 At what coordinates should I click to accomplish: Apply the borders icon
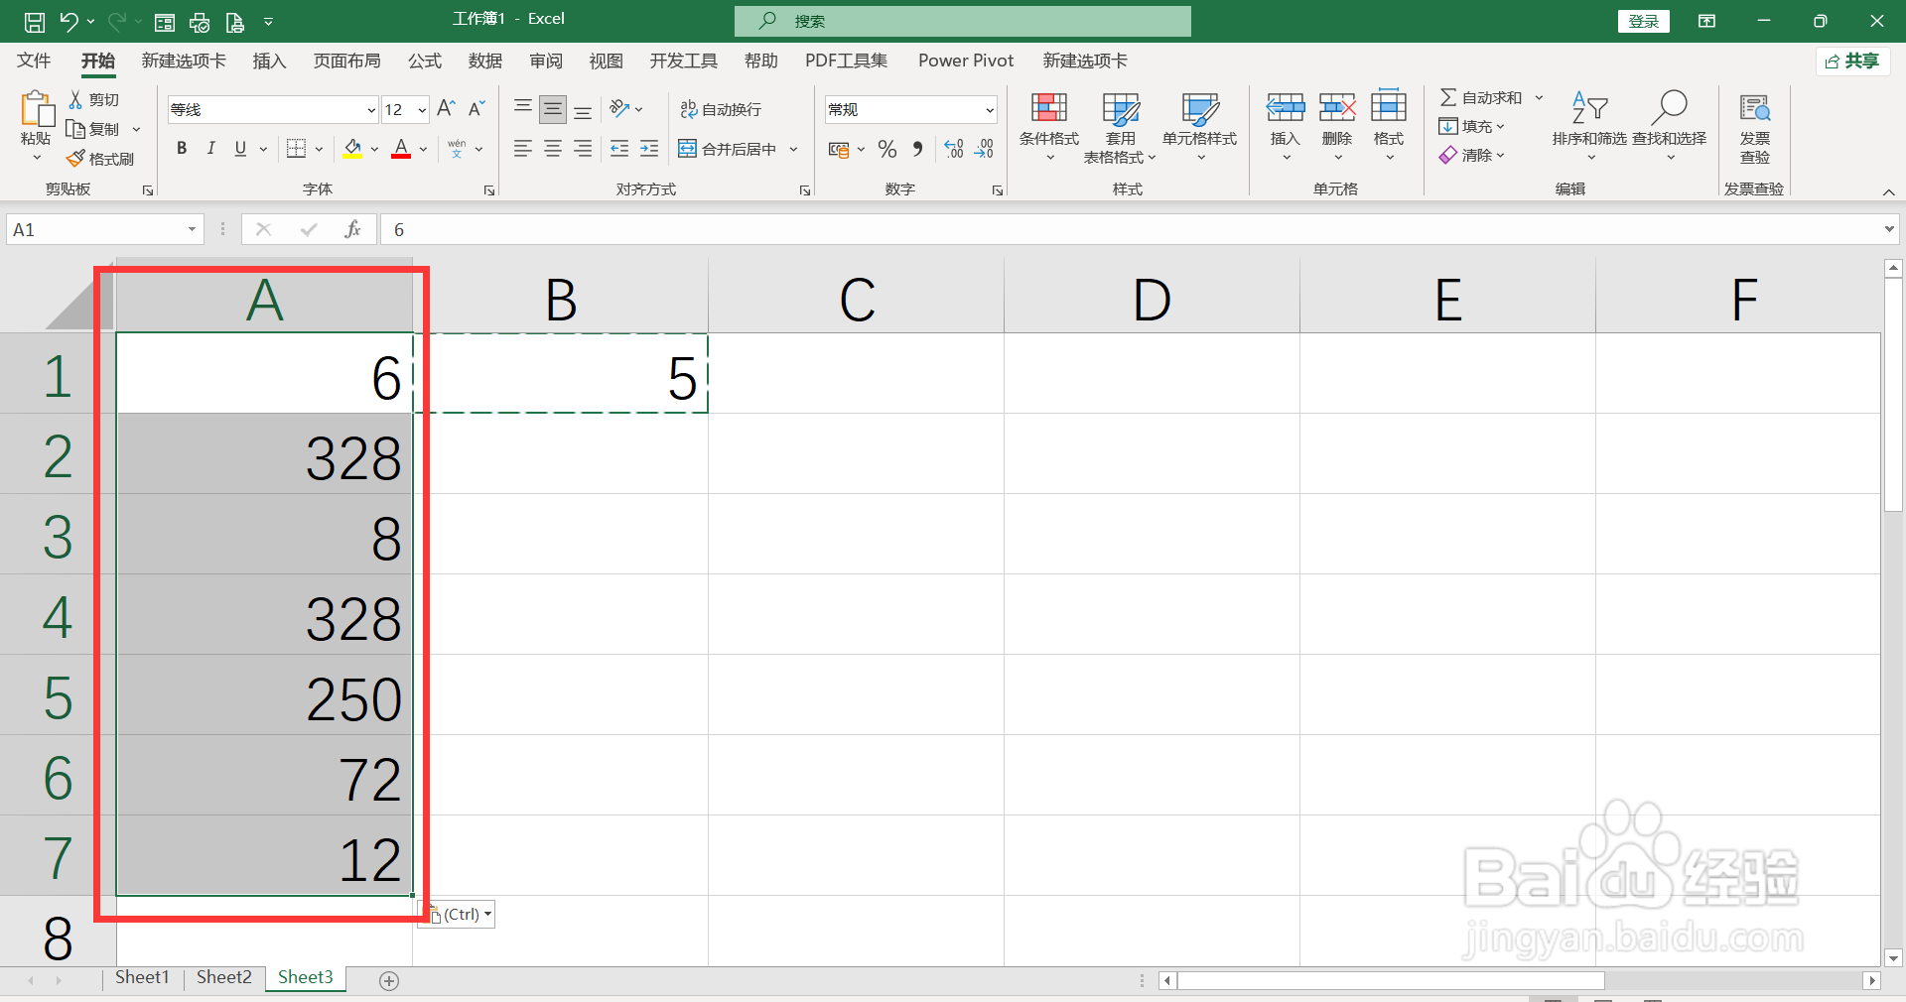(x=296, y=149)
